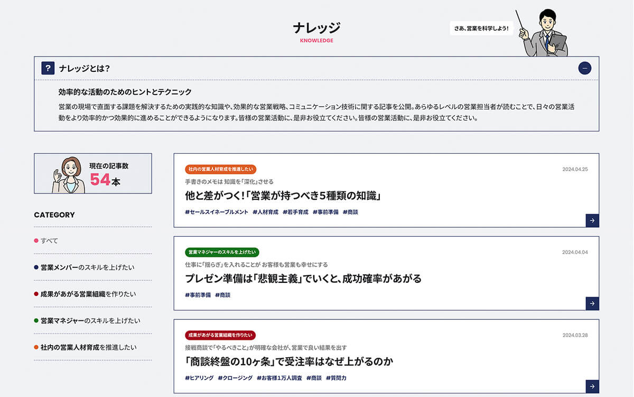Viewport: 634px width, 397px height.
Task: Click red 成果があがる営業組織を作りたい badge
Action: [x=220, y=335]
